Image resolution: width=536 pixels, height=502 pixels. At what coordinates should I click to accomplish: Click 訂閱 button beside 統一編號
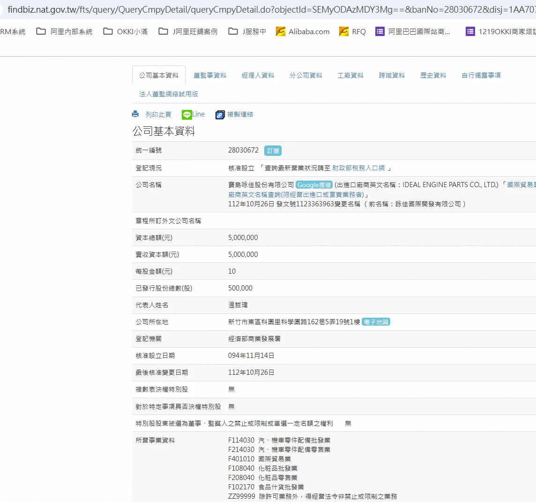point(273,151)
